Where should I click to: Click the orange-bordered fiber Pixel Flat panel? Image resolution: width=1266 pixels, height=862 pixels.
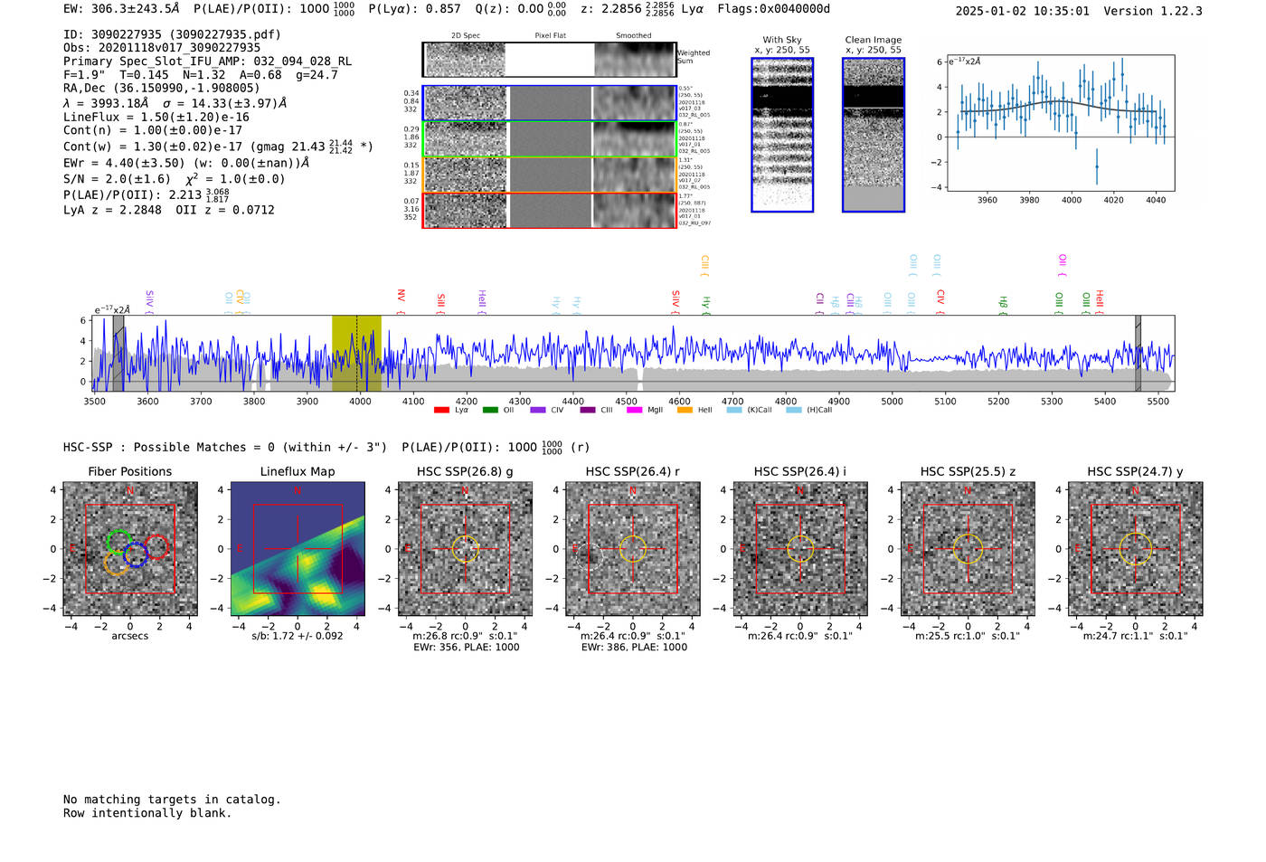550,175
